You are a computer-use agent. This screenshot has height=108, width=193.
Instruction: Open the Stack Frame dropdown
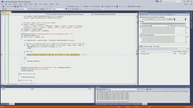coord(91,9)
